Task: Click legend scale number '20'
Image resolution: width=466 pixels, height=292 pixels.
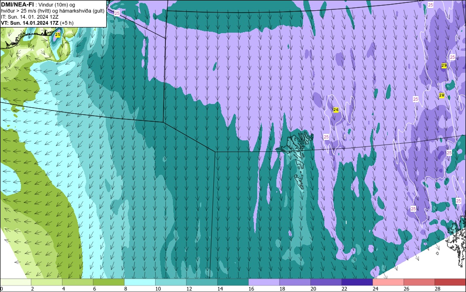Action: 313,289
